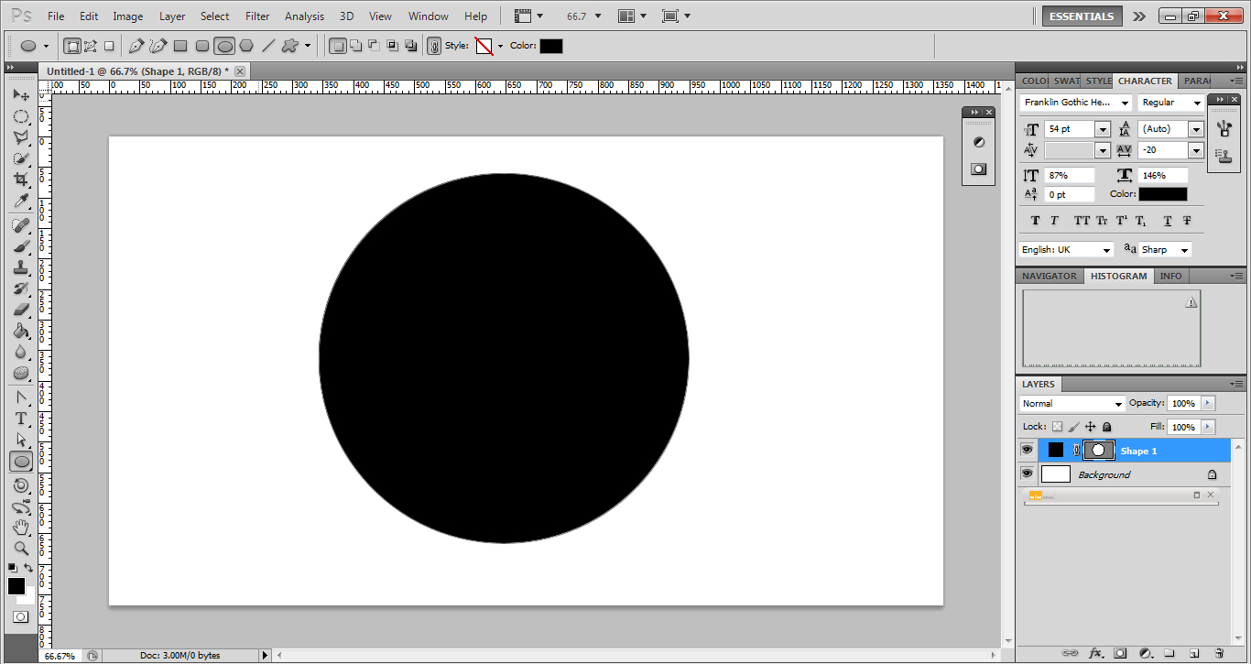The height and width of the screenshot is (664, 1251).
Task: Hide the Shape 1 layer
Action: tap(1027, 449)
